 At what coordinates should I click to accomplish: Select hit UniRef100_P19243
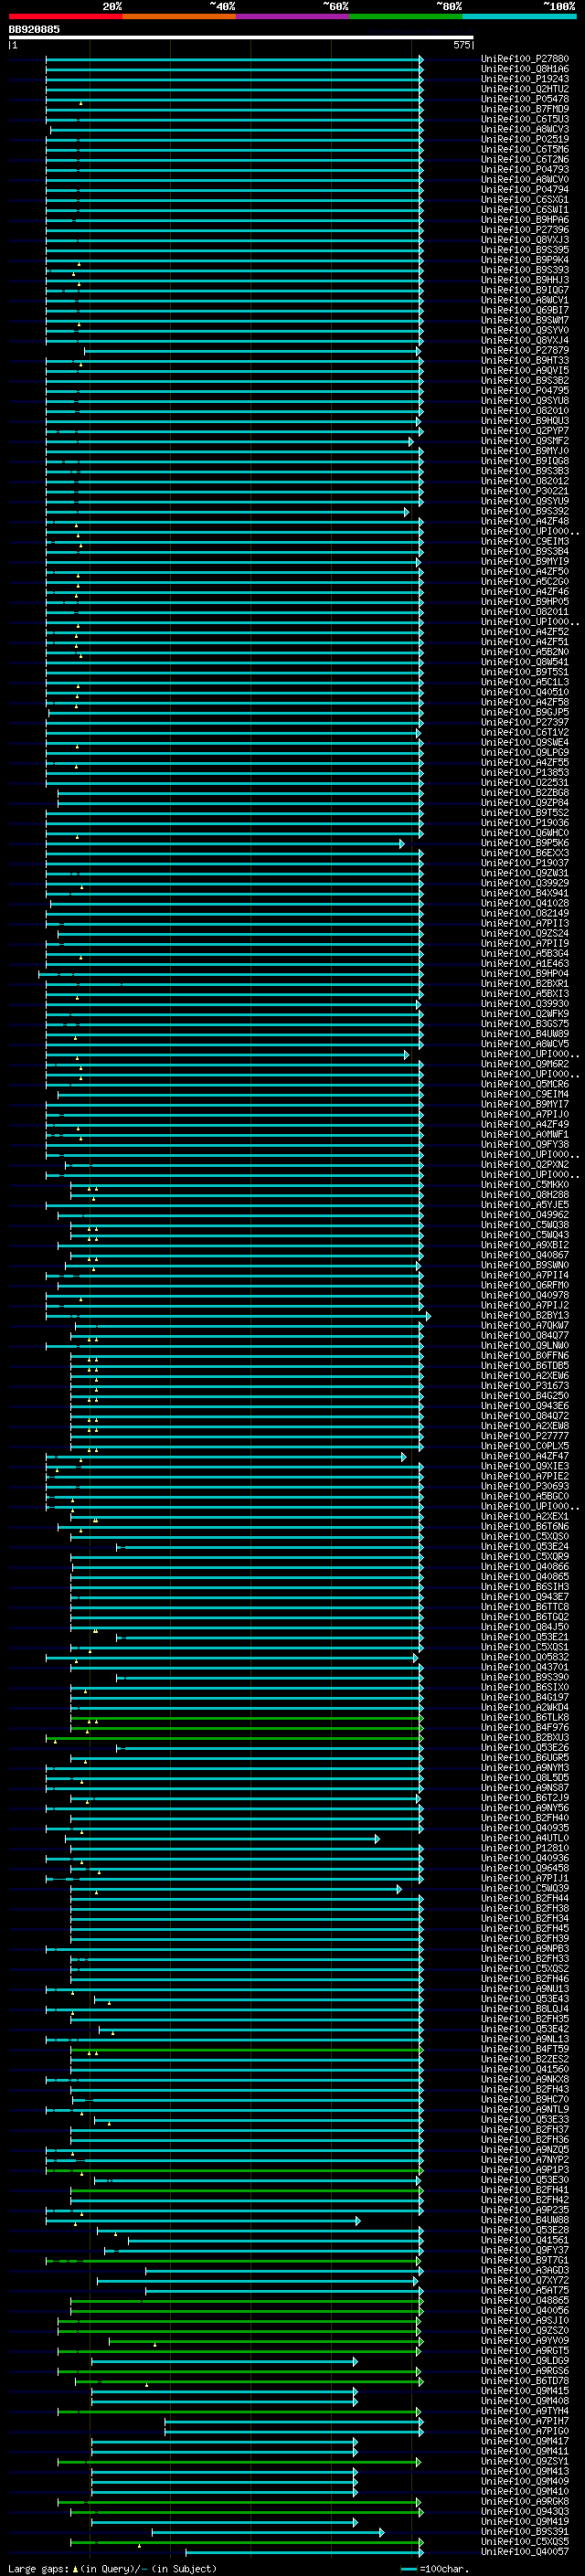pos(525,79)
